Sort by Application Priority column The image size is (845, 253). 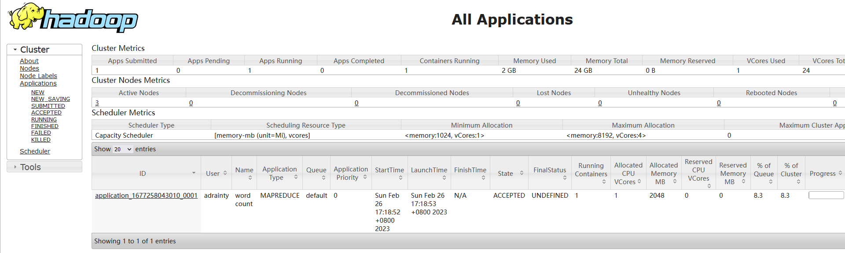[351, 173]
